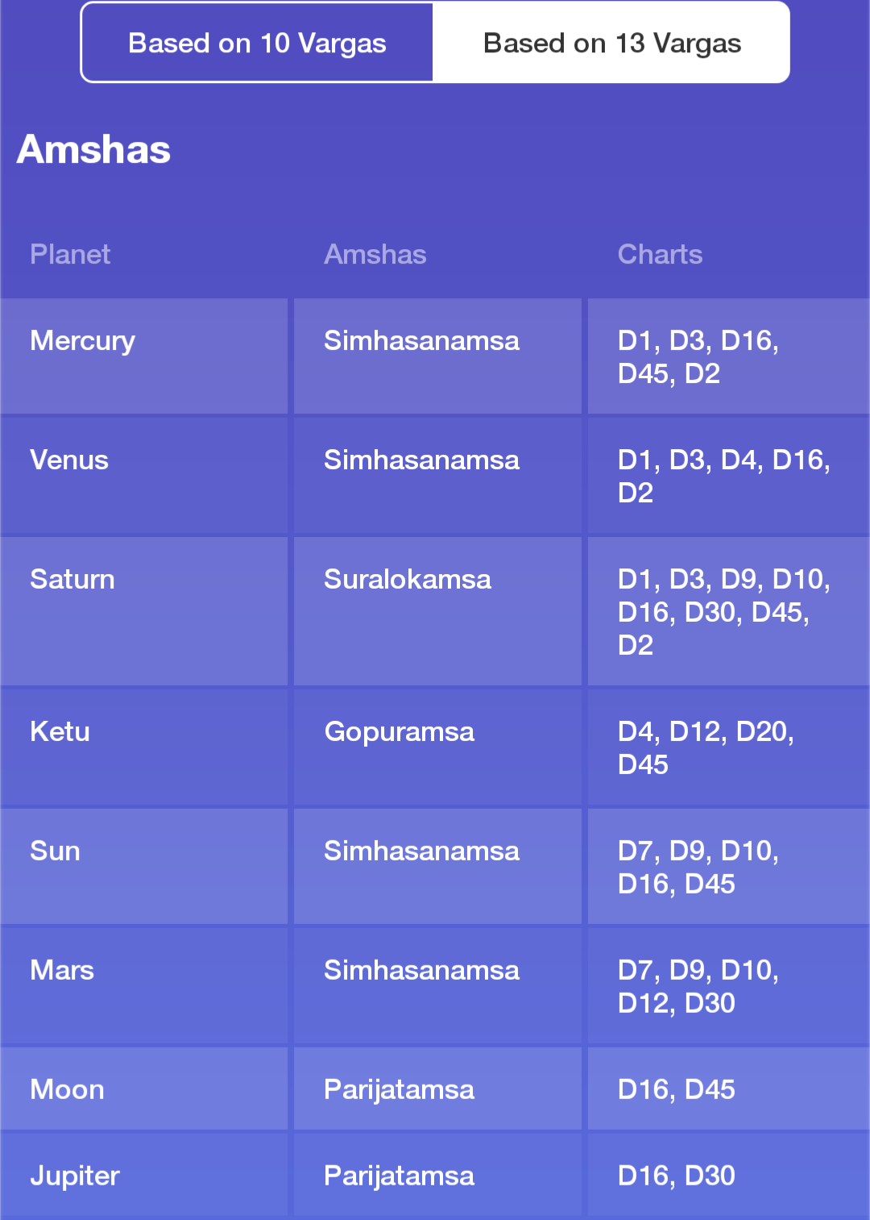870x1220 pixels.
Task: Select the Mercury planet cell
Action: (144, 356)
